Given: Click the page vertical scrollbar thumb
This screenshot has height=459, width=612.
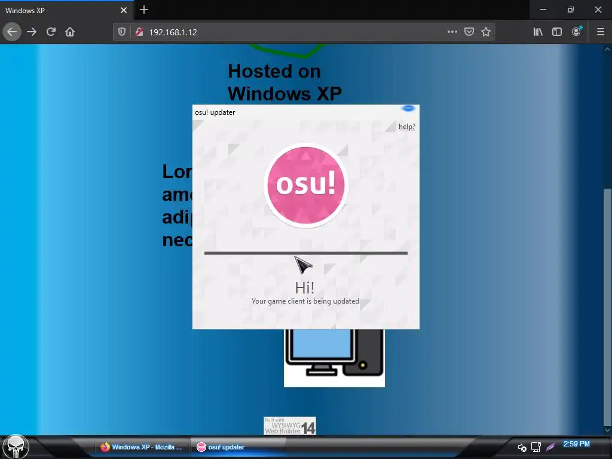Looking at the screenshot, I should coord(607,307).
